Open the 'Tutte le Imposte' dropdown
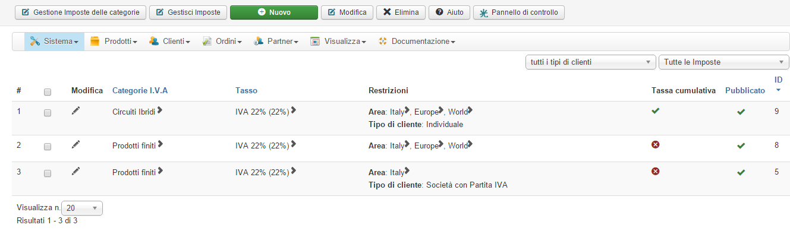The height and width of the screenshot is (231, 790). point(723,62)
